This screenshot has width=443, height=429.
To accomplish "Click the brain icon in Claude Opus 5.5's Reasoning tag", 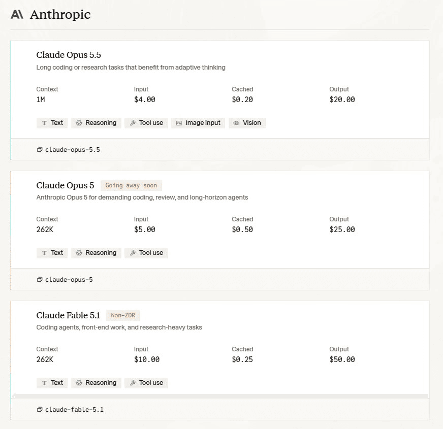I will 79,123.
